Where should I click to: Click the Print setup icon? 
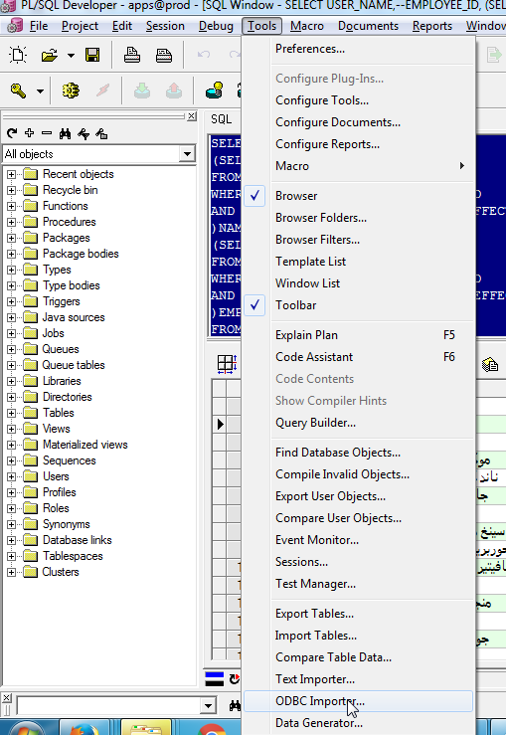(x=163, y=56)
